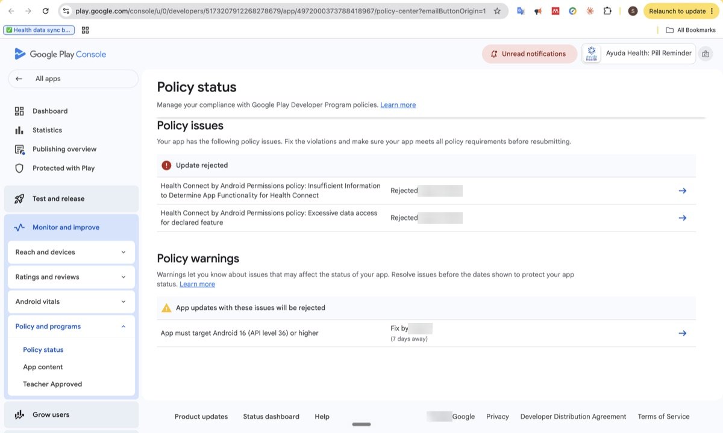
Task: Click the browser forward arrow
Action: 28,11
